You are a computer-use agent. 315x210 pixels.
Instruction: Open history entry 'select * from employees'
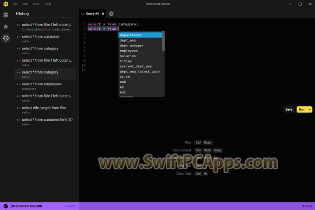45,86
